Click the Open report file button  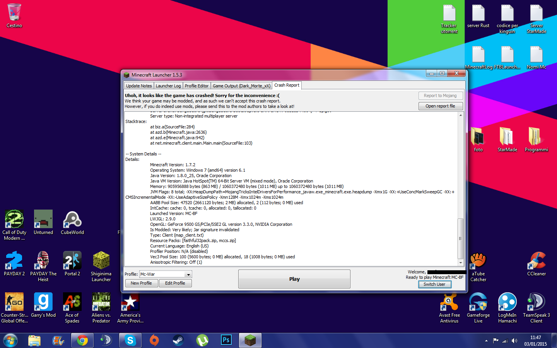tap(440, 106)
